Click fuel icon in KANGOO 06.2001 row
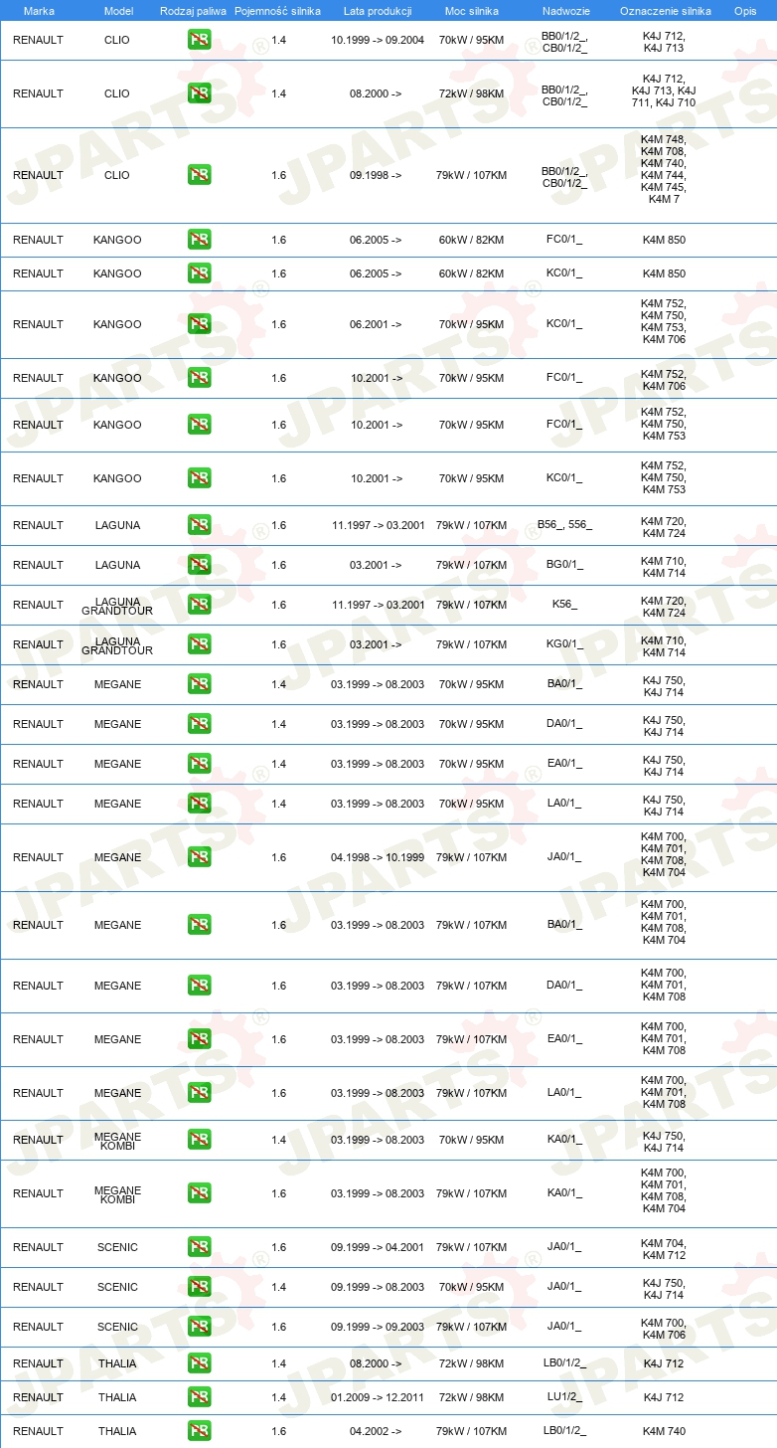 (199, 324)
